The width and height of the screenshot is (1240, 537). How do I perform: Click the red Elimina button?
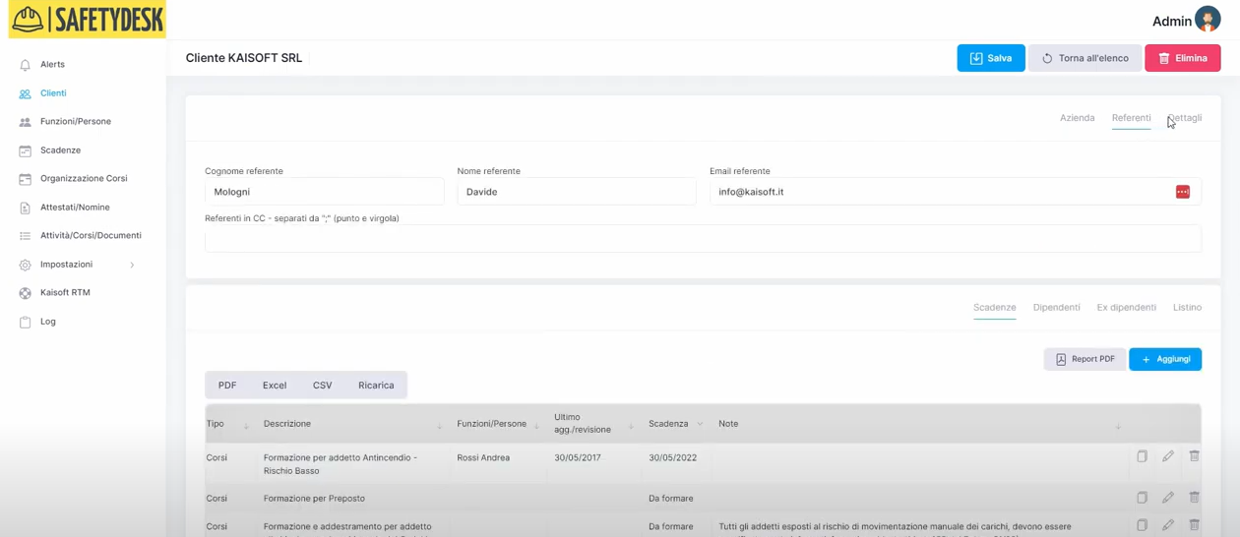(x=1183, y=58)
